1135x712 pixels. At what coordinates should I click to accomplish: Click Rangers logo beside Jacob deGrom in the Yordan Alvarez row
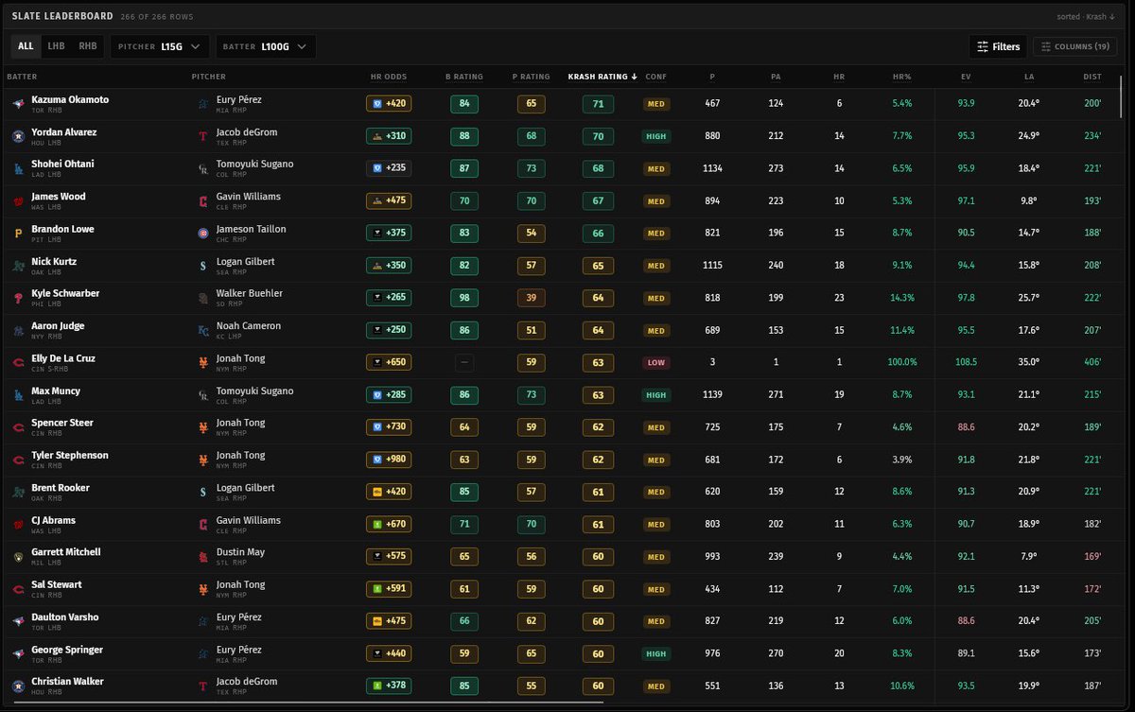[x=201, y=137]
